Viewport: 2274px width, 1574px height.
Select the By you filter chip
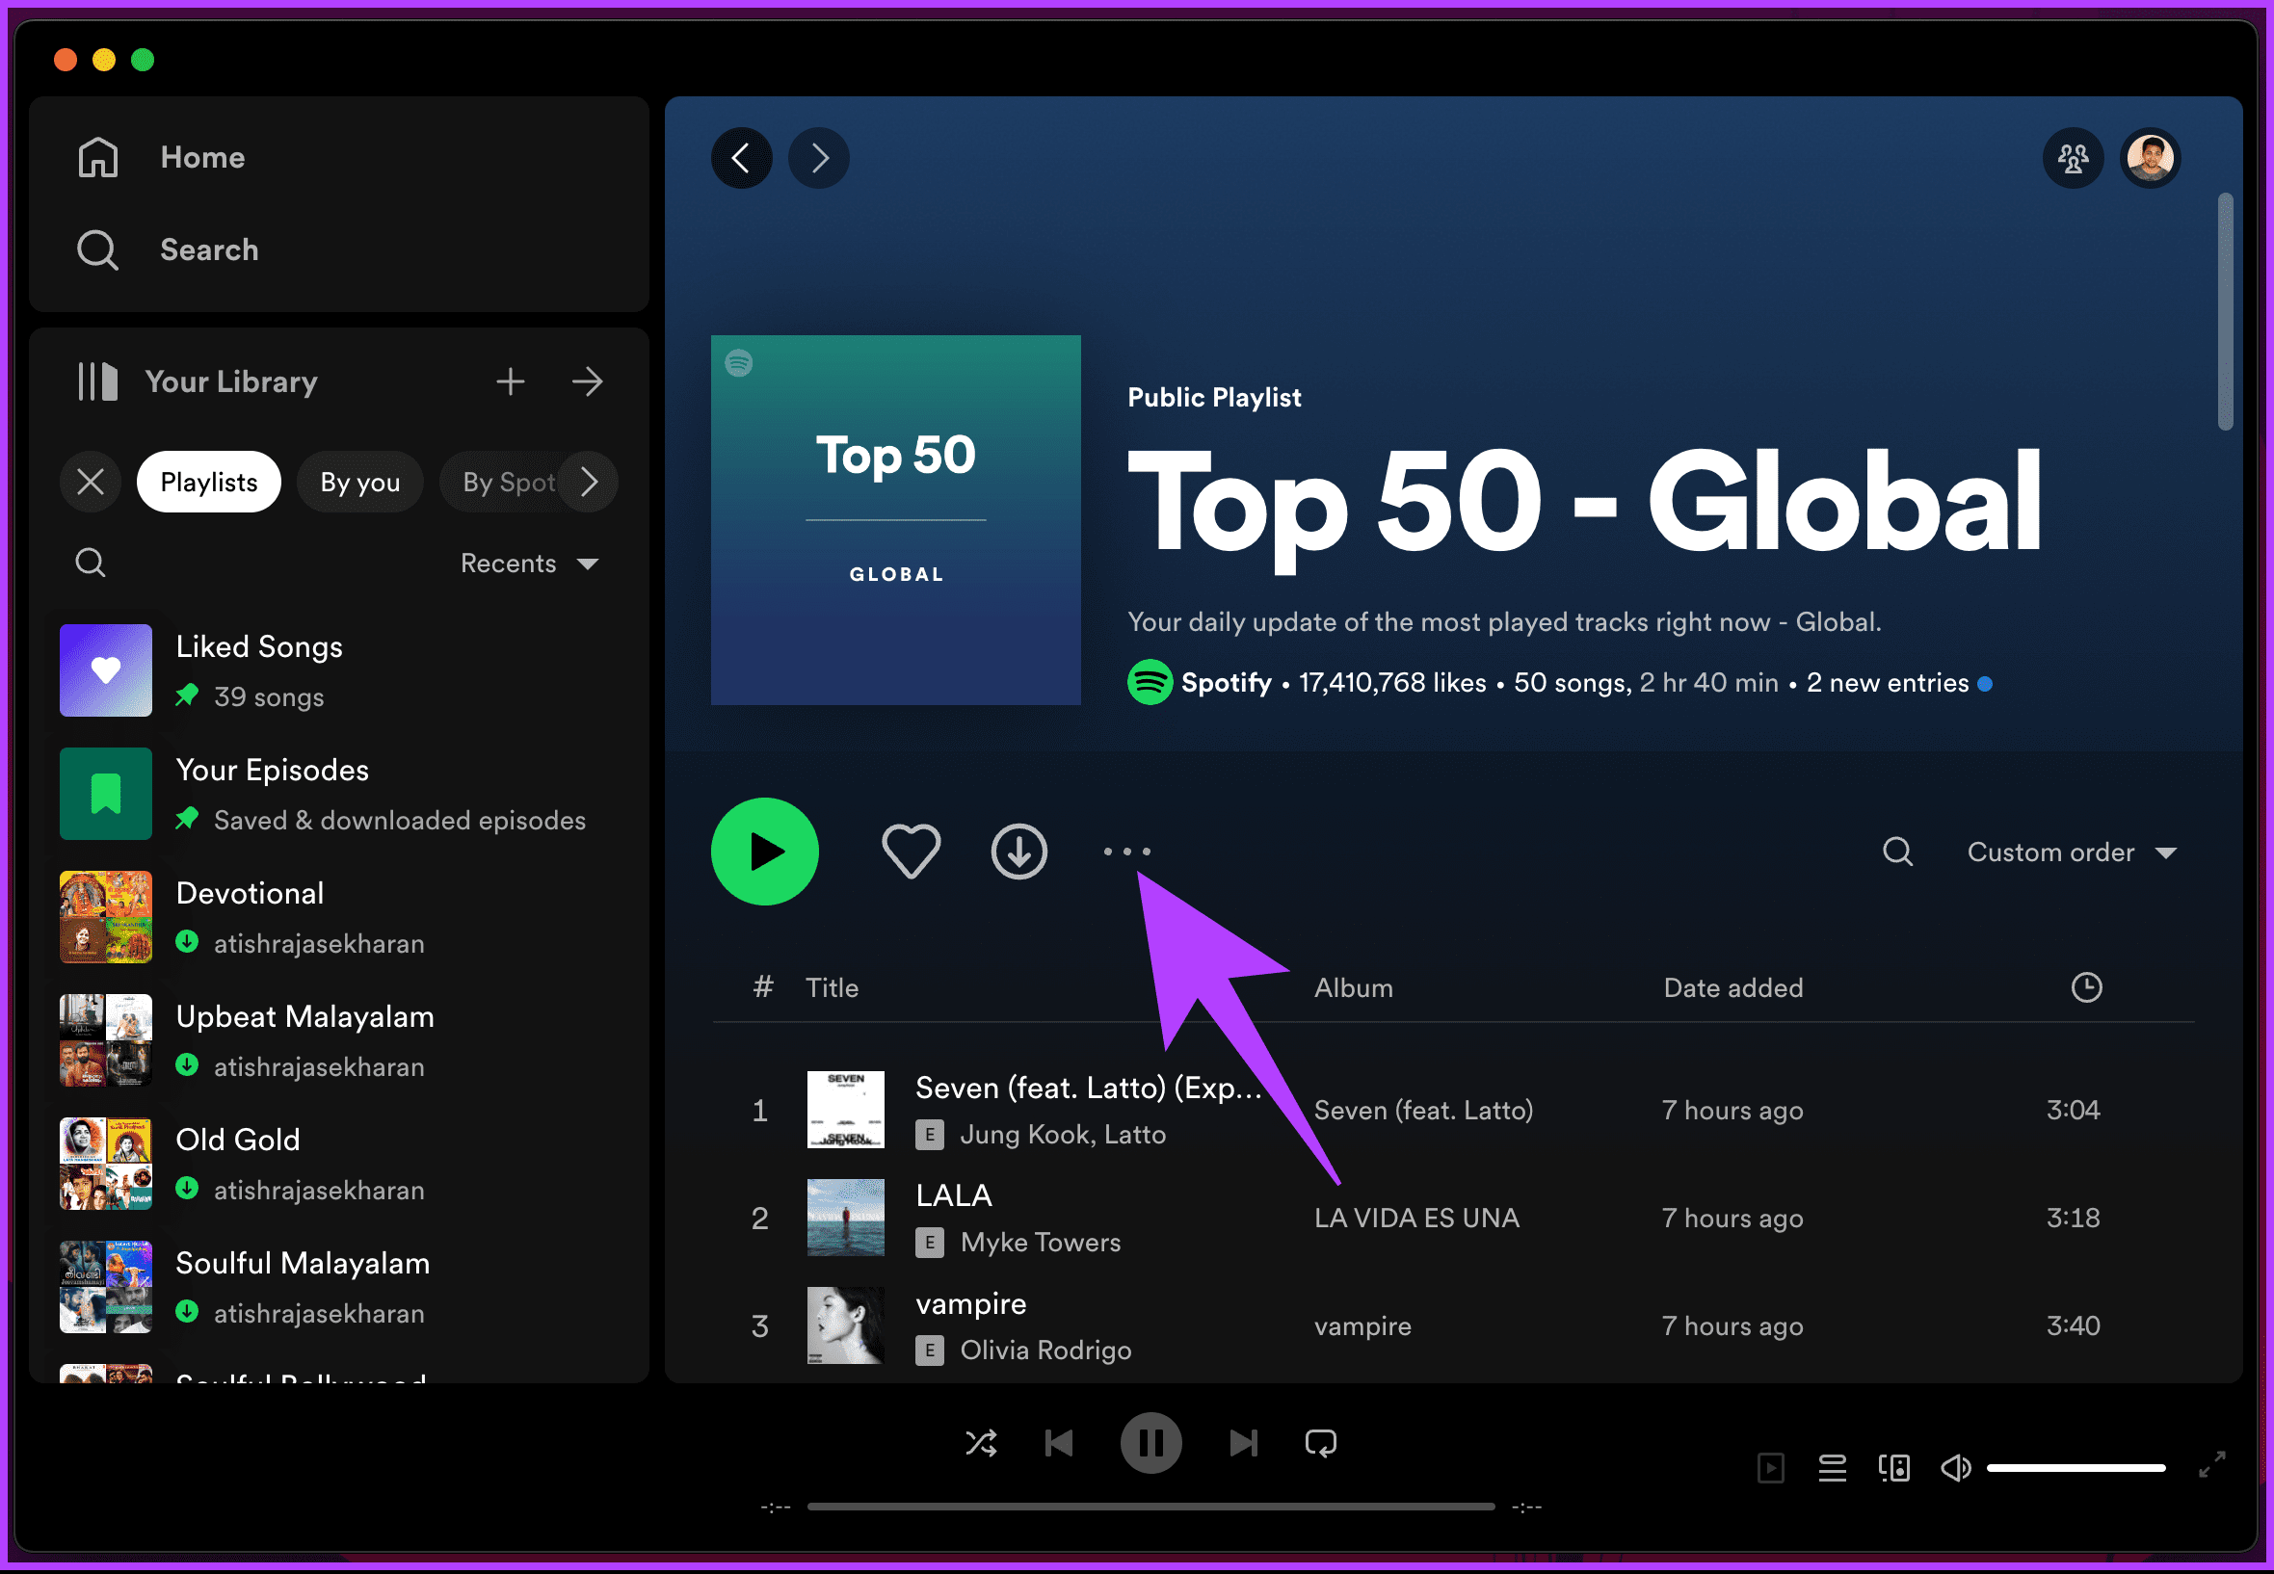pyautogui.click(x=360, y=483)
